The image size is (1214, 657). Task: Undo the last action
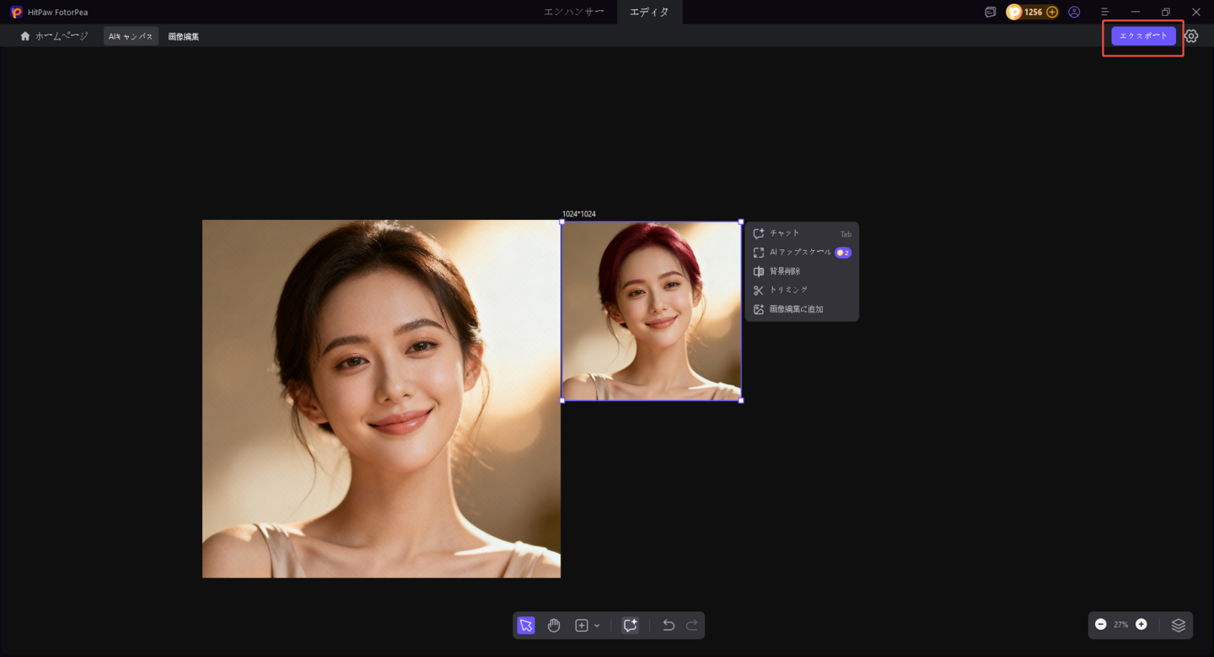[x=669, y=625]
